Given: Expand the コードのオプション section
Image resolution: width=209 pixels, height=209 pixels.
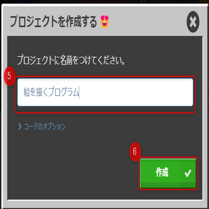Looking at the screenshot, I should [x=42, y=127].
